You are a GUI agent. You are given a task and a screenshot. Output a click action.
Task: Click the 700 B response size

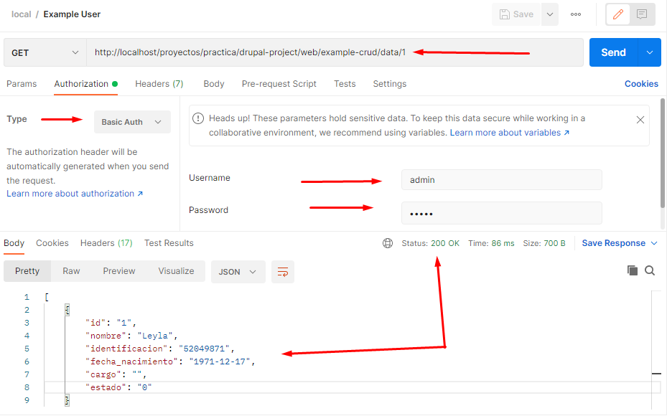554,243
